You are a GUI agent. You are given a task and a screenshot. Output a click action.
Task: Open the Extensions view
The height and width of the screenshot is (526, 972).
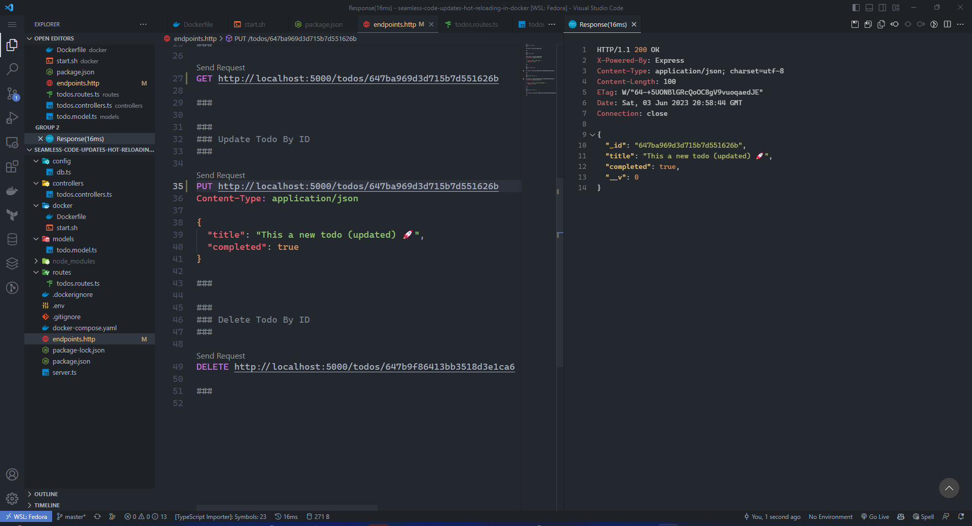click(x=12, y=167)
